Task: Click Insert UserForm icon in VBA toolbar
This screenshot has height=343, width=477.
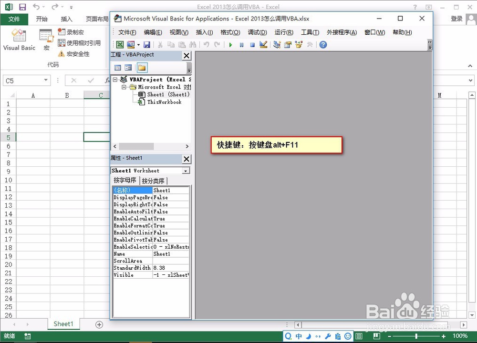Action: (131, 45)
